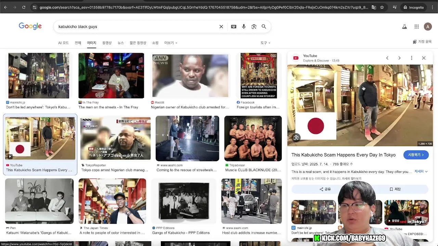
Task: Expand the 도구 tools dropdown
Action: click(265, 43)
